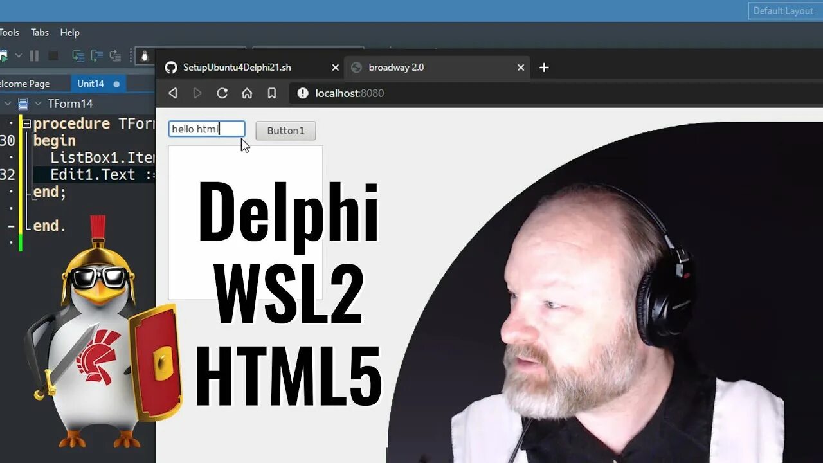The image size is (823, 463).
Task: Go back in browser history
Action: point(172,93)
